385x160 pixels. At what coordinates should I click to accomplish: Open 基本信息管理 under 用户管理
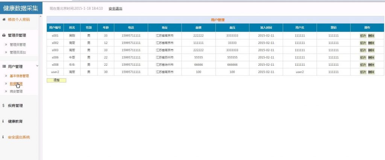click(19, 76)
